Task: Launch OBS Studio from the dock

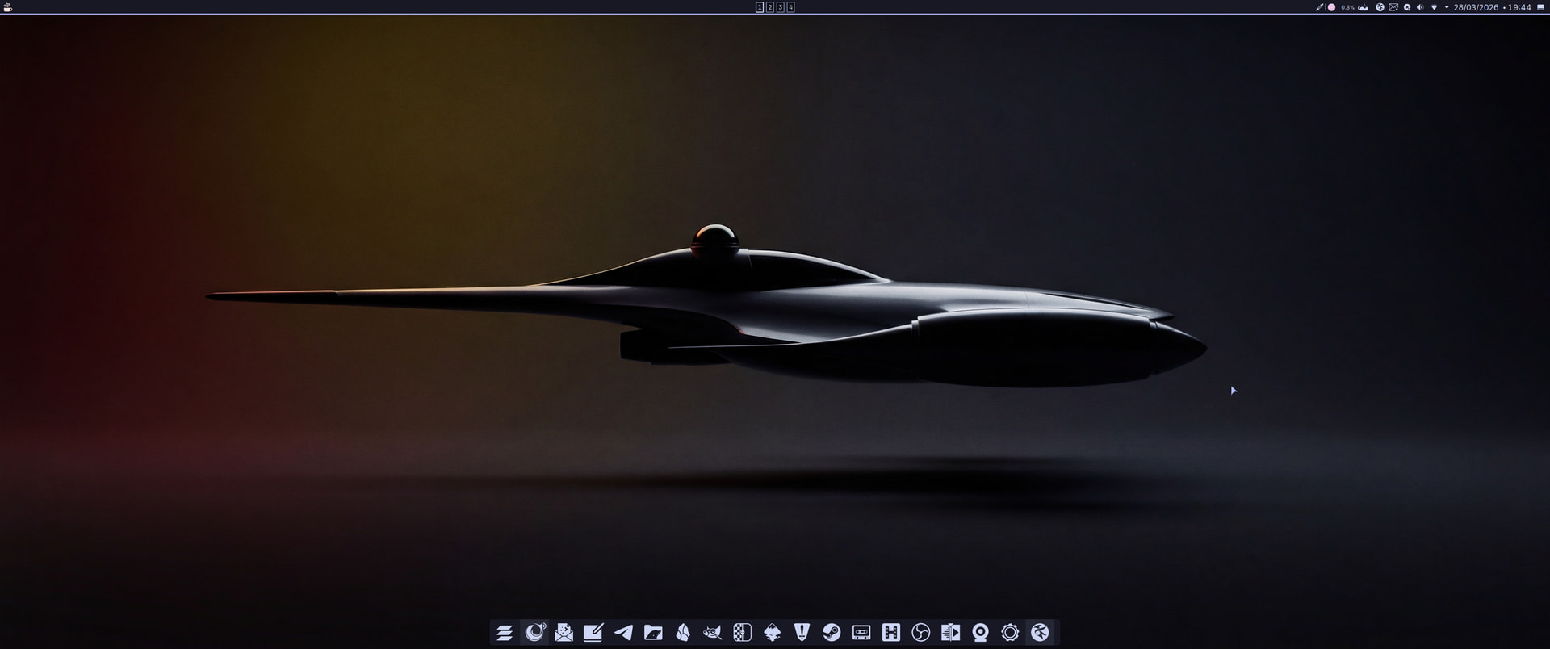Action: (920, 633)
